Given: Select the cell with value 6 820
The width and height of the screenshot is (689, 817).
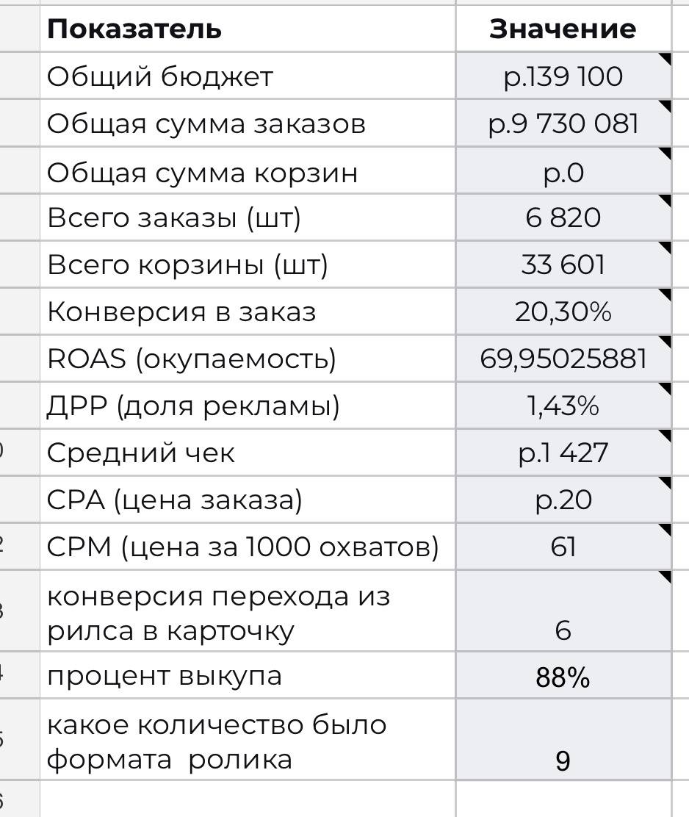Looking at the screenshot, I should (563, 217).
